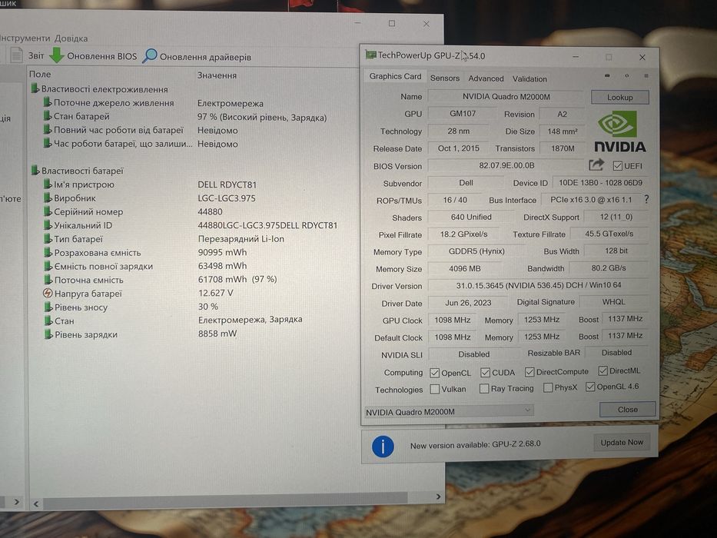Click the icon beside Розрахована ємність
Viewport: 717px width, 538px height.
tap(48, 252)
